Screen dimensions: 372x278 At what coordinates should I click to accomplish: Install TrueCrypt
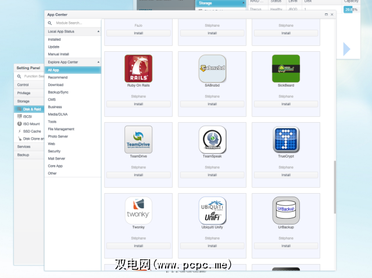pyautogui.click(x=286, y=175)
